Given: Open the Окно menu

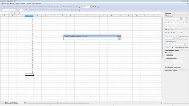Looking at the screenshot, I should pos(33,4).
